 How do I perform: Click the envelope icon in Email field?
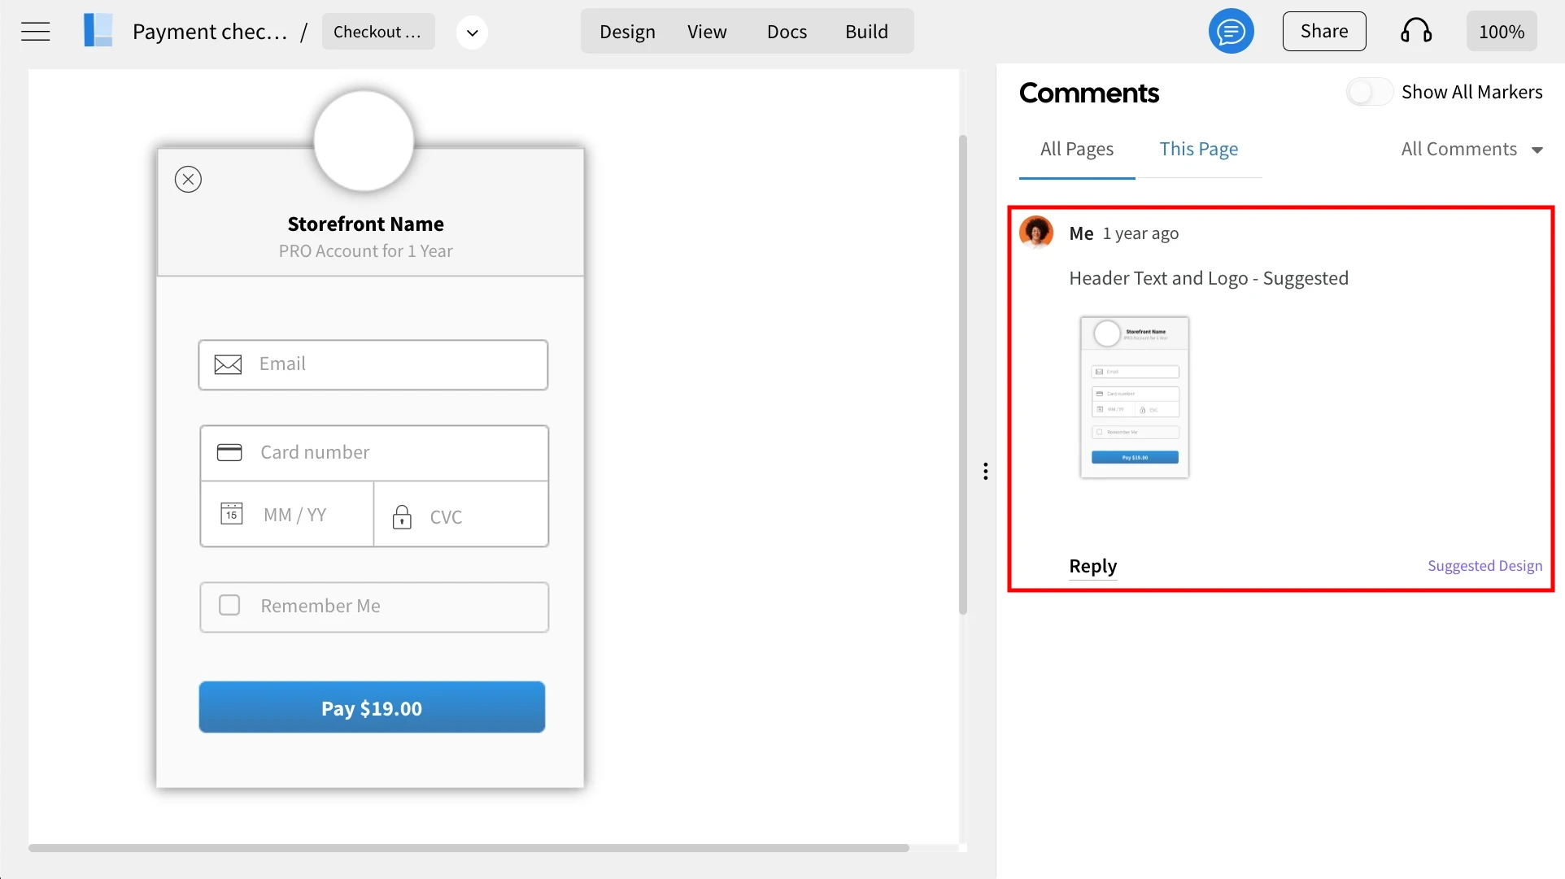pos(228,364)
